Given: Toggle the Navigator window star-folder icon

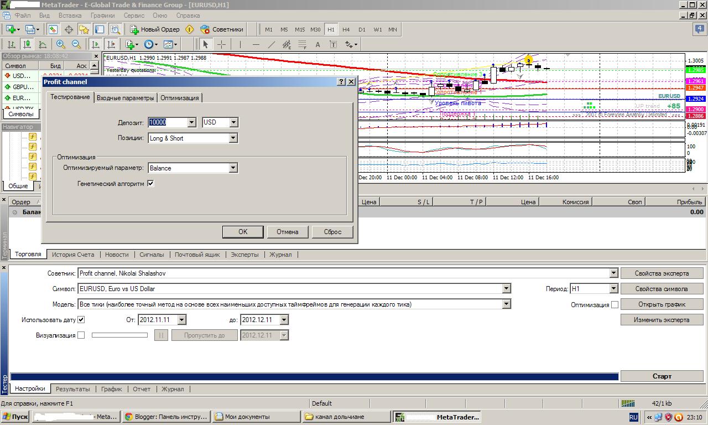Looking at the screenshot, I should [x=84, y=29].
